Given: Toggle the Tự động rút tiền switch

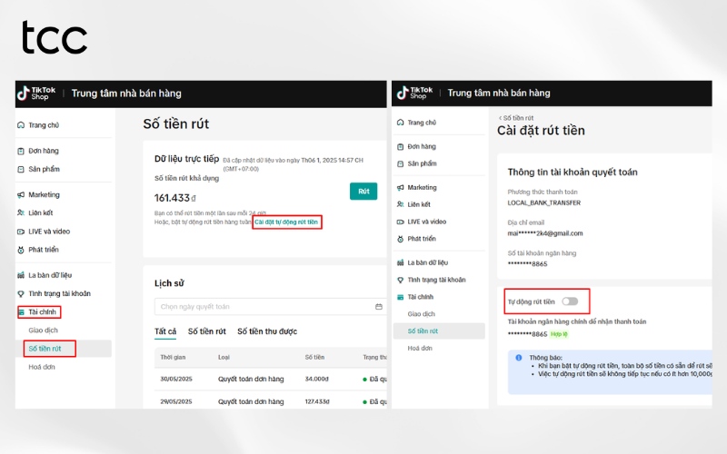Looking at the screenshot, I should pos(570,301).
